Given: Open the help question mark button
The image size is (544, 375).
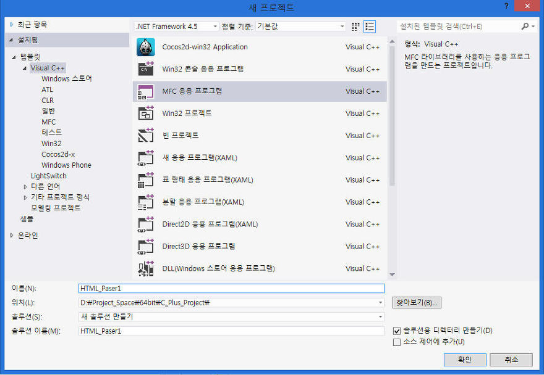Looking at the screenshot, I should 506,6.
